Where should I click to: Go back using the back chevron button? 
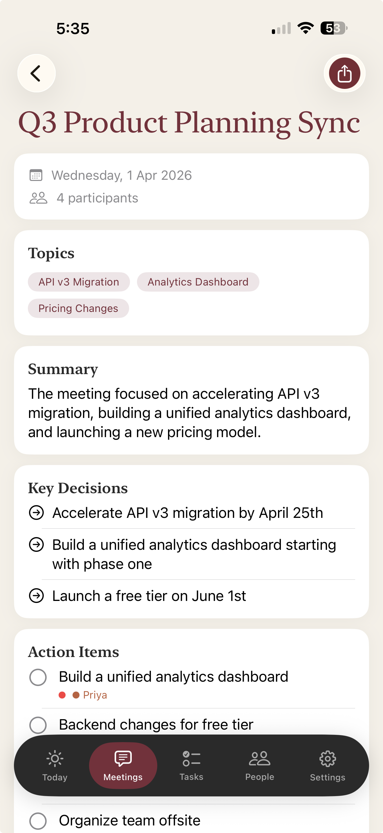(36, 73)
